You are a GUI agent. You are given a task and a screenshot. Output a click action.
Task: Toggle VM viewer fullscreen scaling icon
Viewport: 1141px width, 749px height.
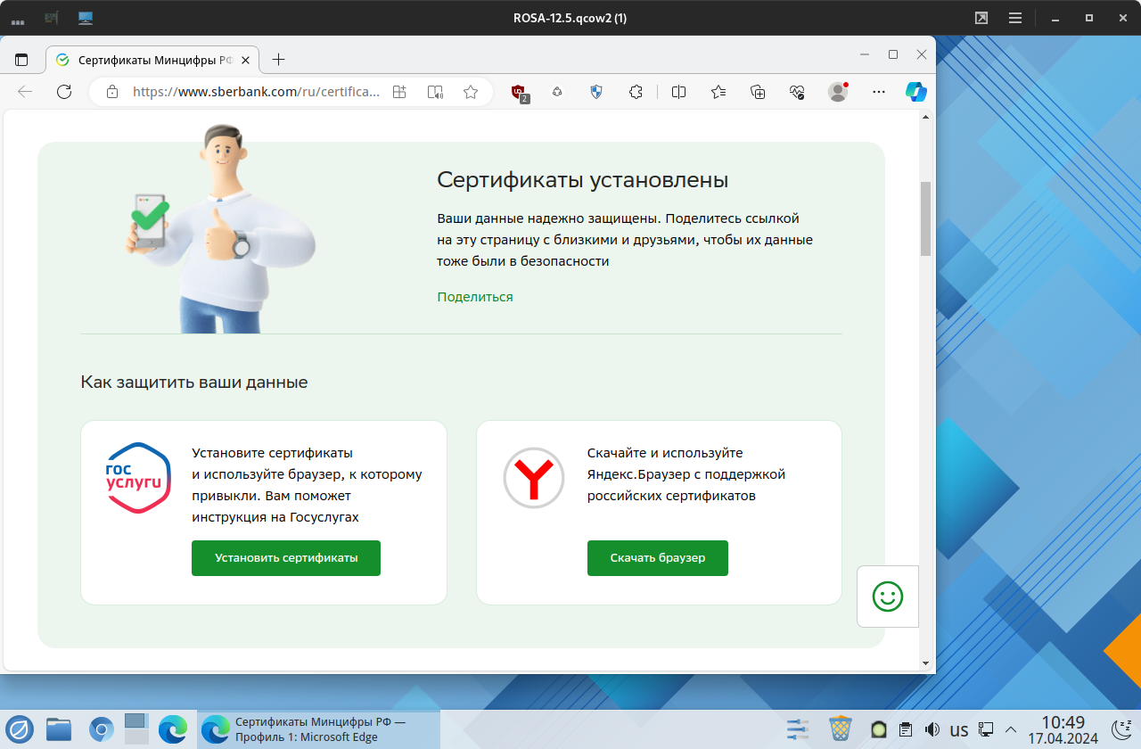[x=981, y=18]
